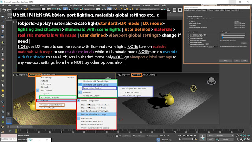
Task: Toggle Override Off option
Action: click(x=96, y=118)
